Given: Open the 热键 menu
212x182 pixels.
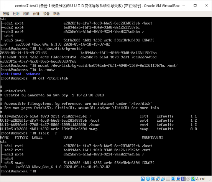Looking at the screenshot, I should tap(36, 14).
